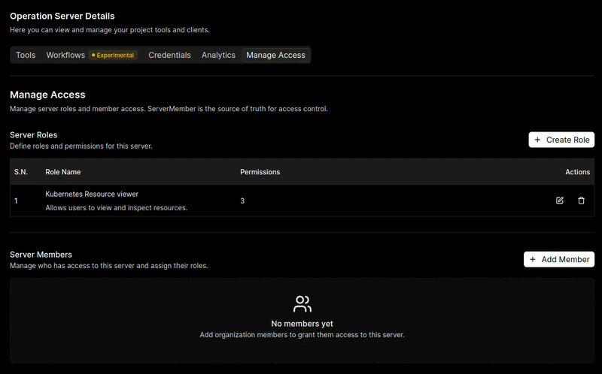Edit the Kubernetes Resource viewer role
602x374 pixels.
point(560,201)
